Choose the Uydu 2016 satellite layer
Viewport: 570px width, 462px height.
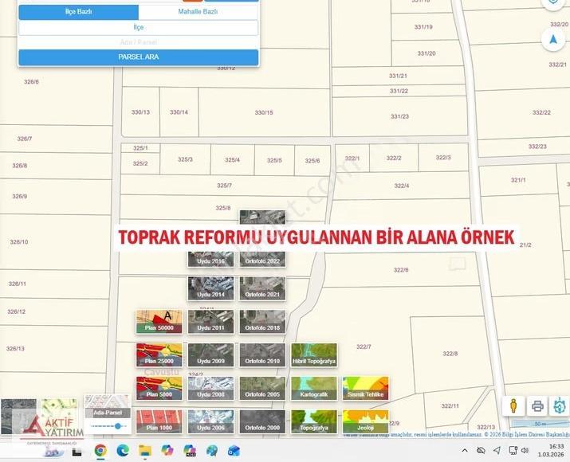pyautogui.click(x=210, y=259)
